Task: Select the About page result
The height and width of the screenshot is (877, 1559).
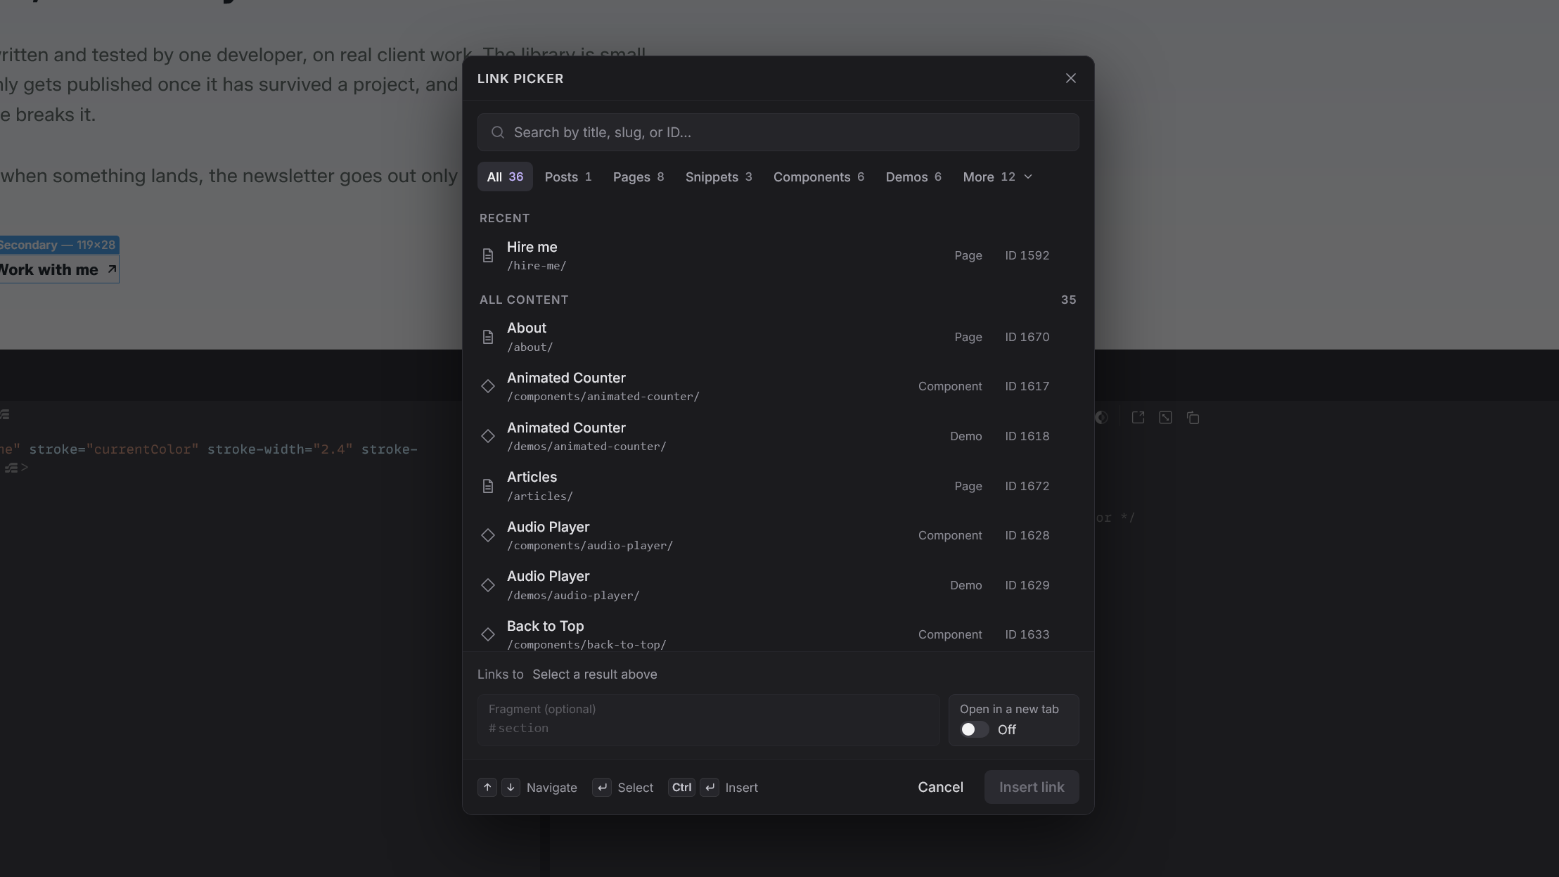Action: coord(778,337)
